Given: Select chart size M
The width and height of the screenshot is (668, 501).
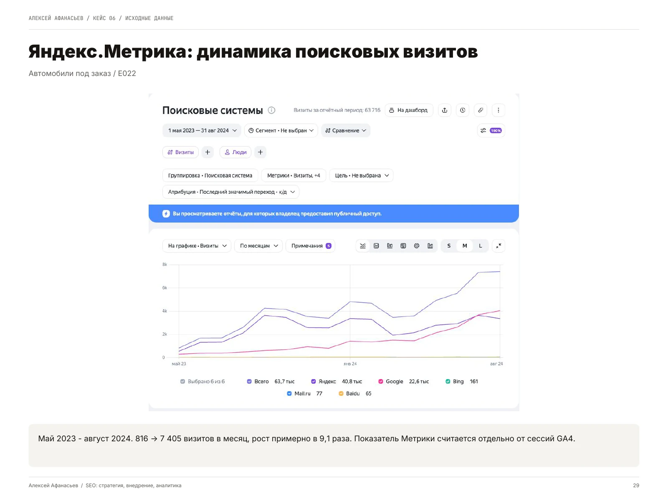Looking at the screenshot, I should click(x=465, y=246).
